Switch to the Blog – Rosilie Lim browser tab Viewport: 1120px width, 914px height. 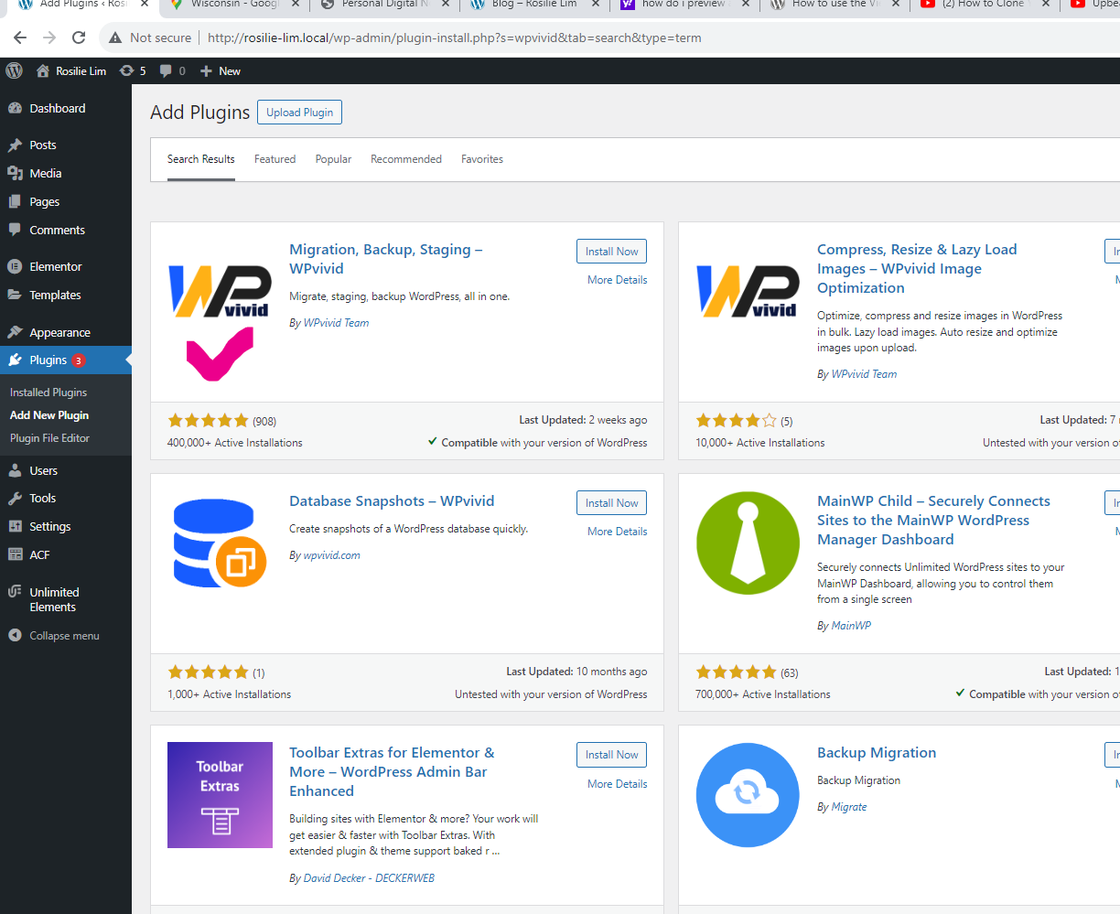coord(534,5)
